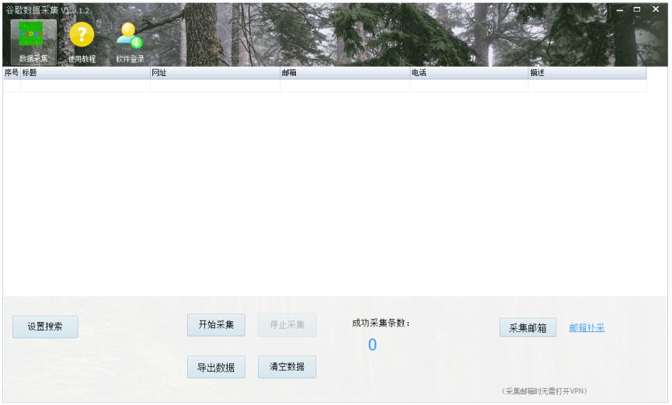
Task: Maximize the application window
Action: tap(637, 9)
